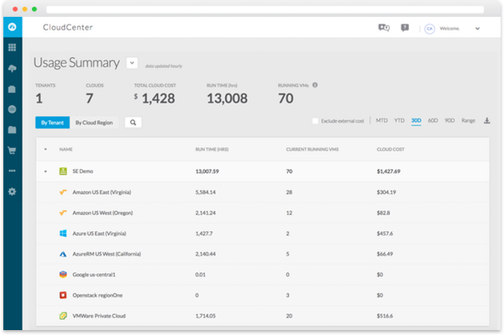Select the 90D time range
This screenshot has width=504, height=336.
coord(449,121)
